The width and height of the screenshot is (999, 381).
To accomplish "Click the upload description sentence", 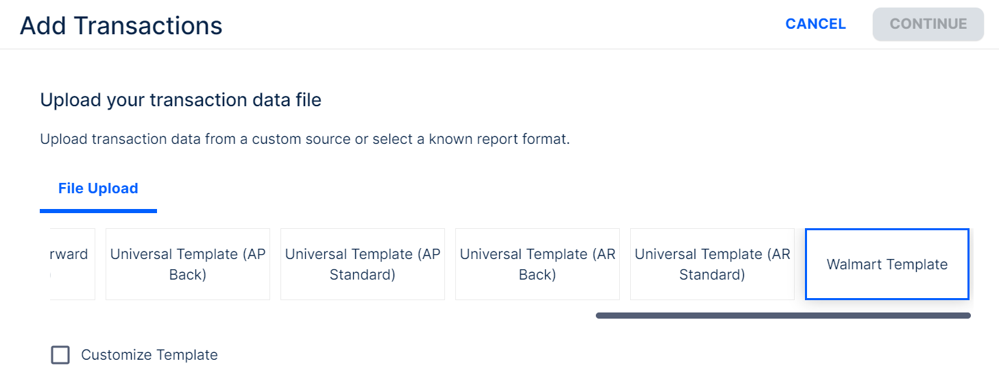I will point(304,139).
